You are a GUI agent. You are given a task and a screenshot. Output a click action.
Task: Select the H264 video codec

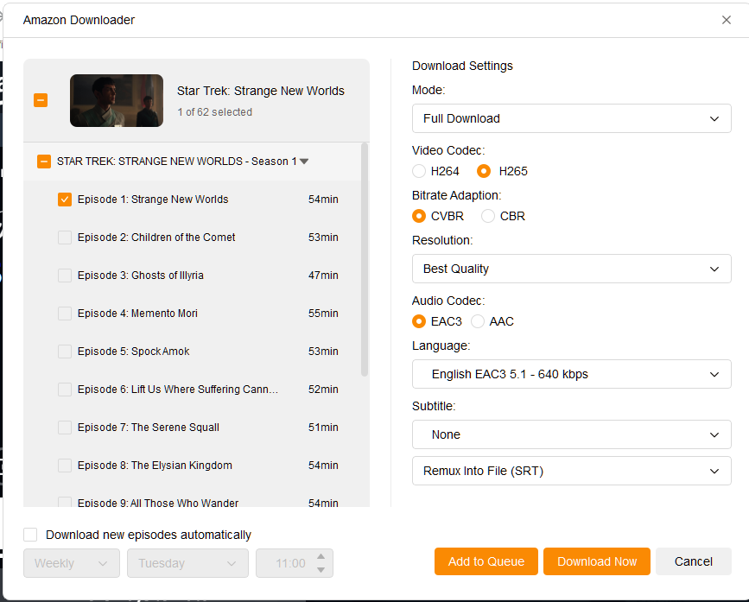point(419,171)
